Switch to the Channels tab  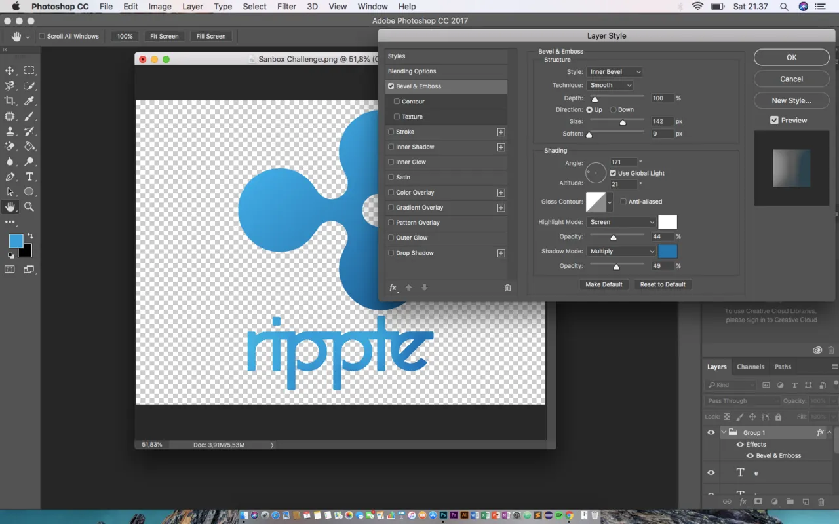[x=751, y=367]
